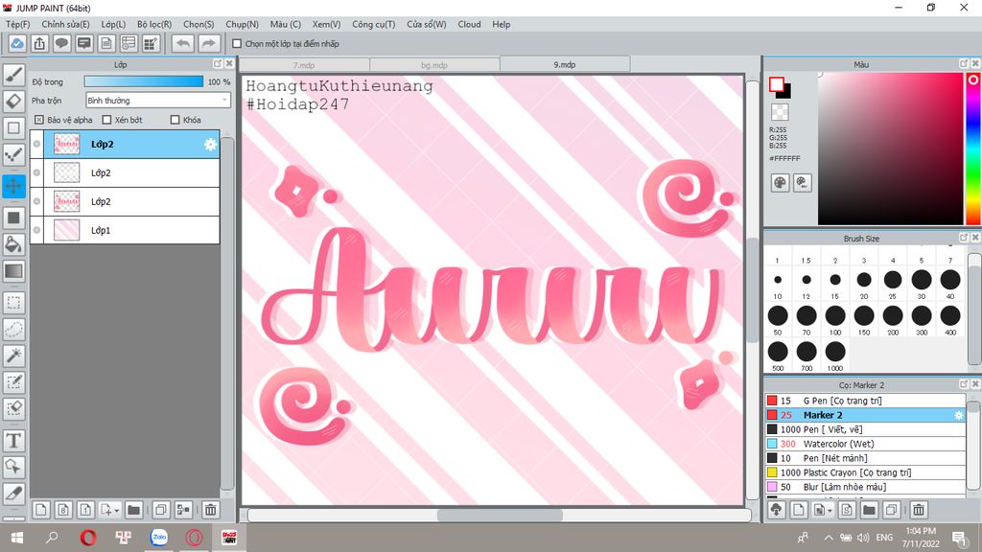Click the Undo arrow in top toolbar

point(183,43)
